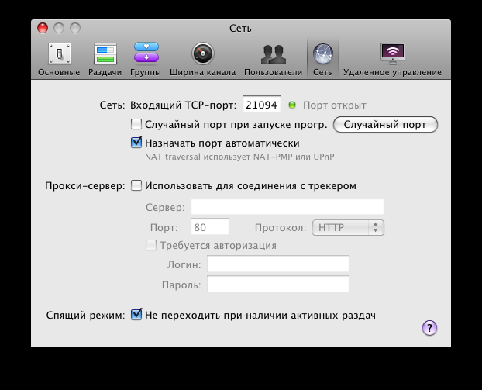Click the Порт открыт status text
This screenshot has height=390, width=482.
(335, 105)
